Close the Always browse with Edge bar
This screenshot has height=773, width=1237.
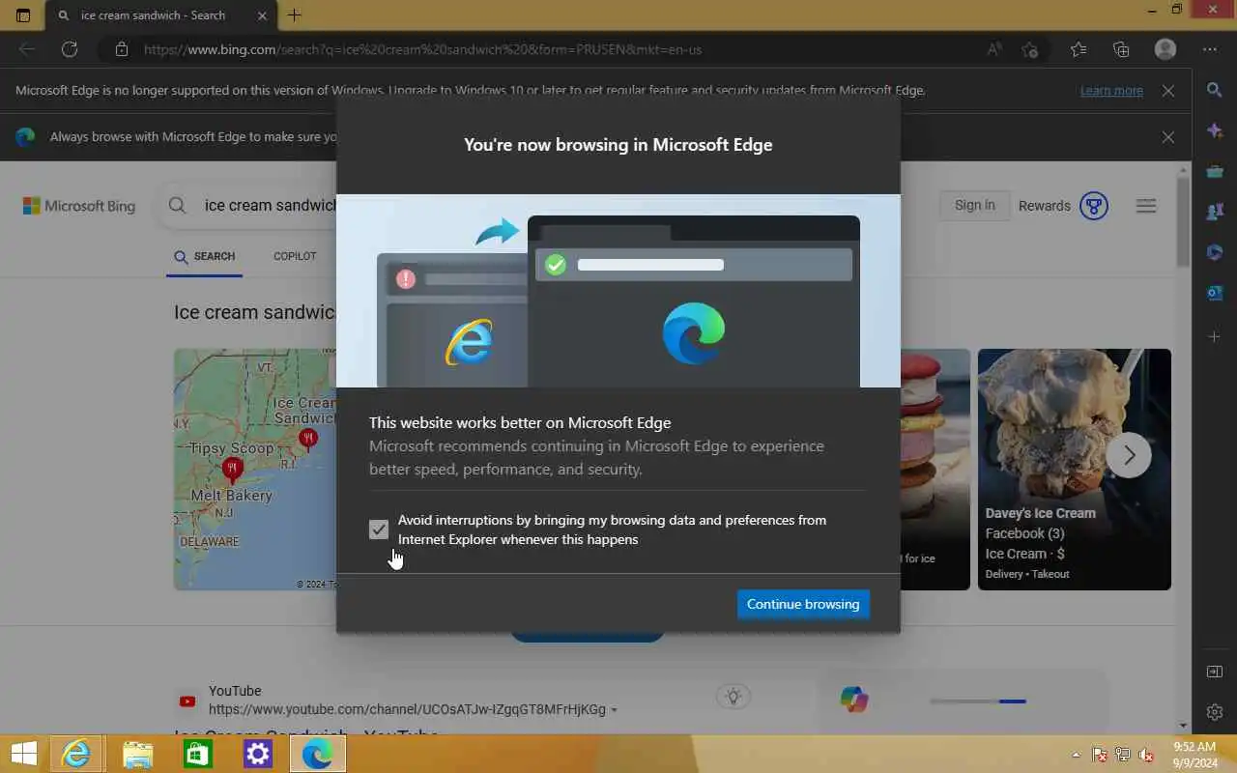(1168, 137)
